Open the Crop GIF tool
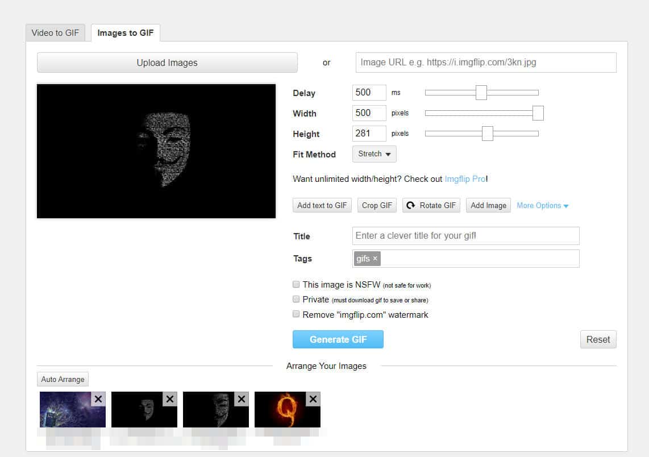 click(377, 205)
